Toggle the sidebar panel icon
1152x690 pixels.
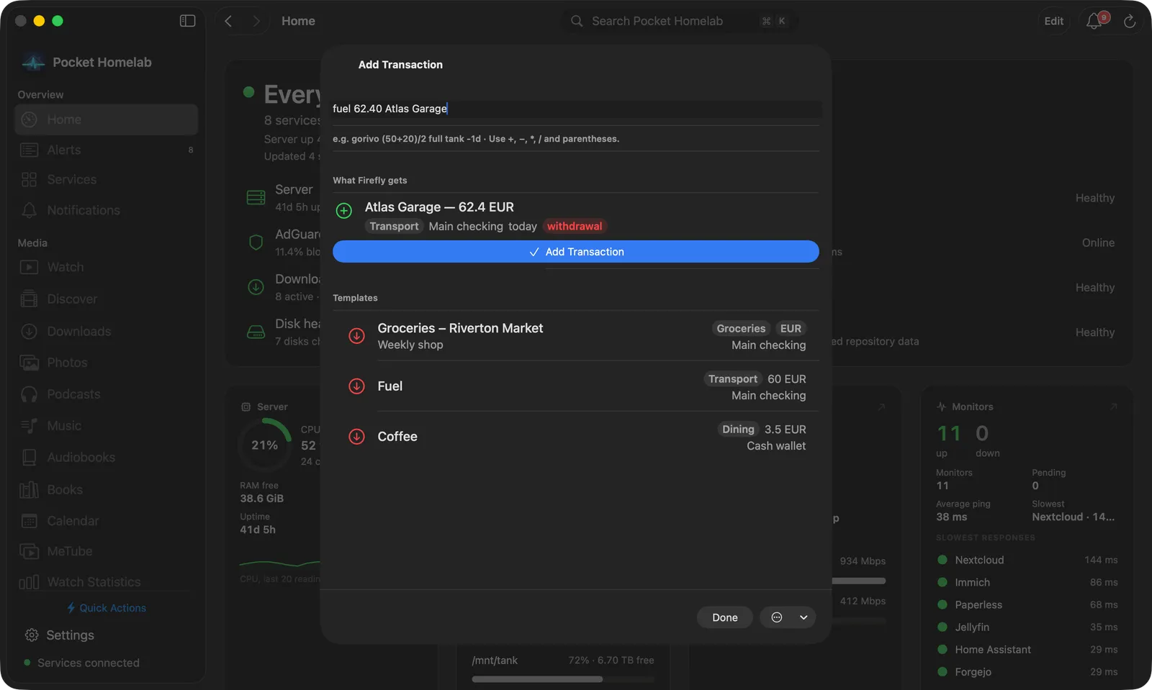pos(187,21)
